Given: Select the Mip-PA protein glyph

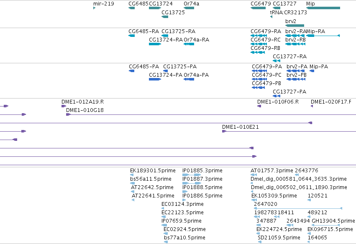Looking at the screenshot, I should pos(312,71).
